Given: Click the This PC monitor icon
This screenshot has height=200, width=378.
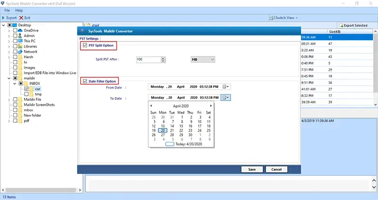Looking at the screenshot, I should [20, 41].
